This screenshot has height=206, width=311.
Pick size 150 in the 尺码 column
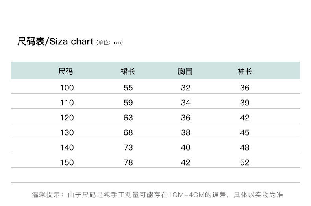[x=67, y=162]
